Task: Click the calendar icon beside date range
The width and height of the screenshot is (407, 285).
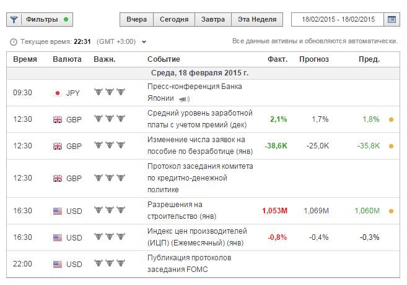Action: (392, 20)
